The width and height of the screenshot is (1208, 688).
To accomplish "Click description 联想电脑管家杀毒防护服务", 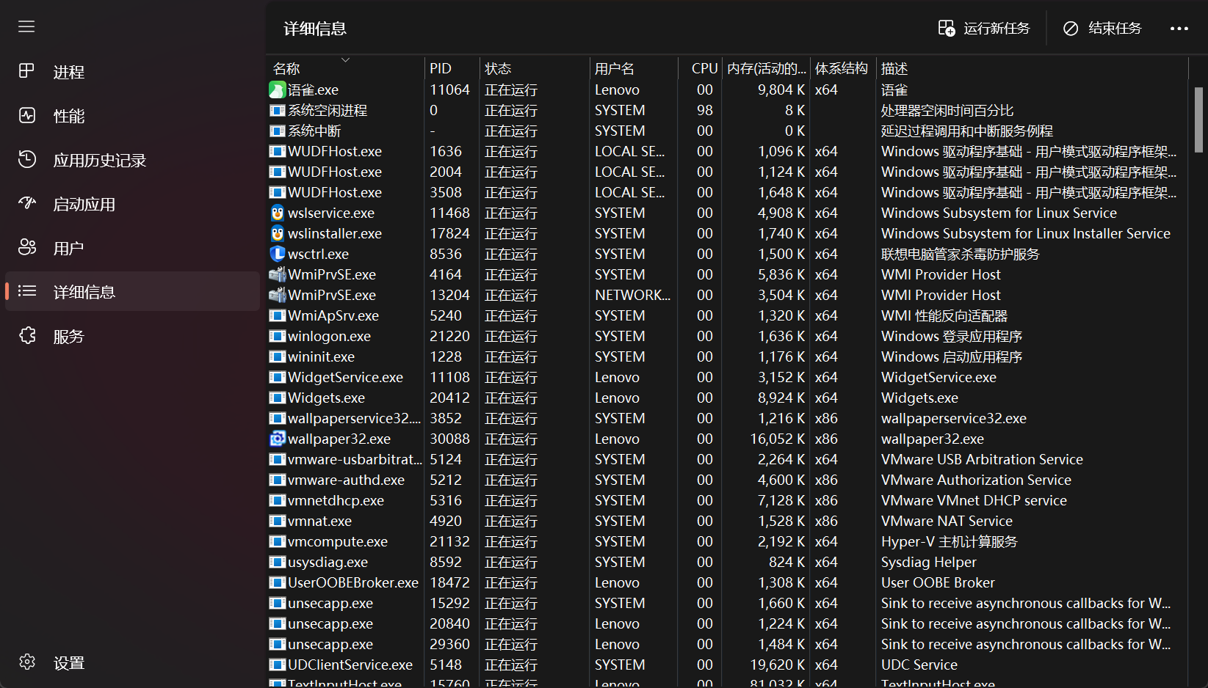I will tap(961, 254).
